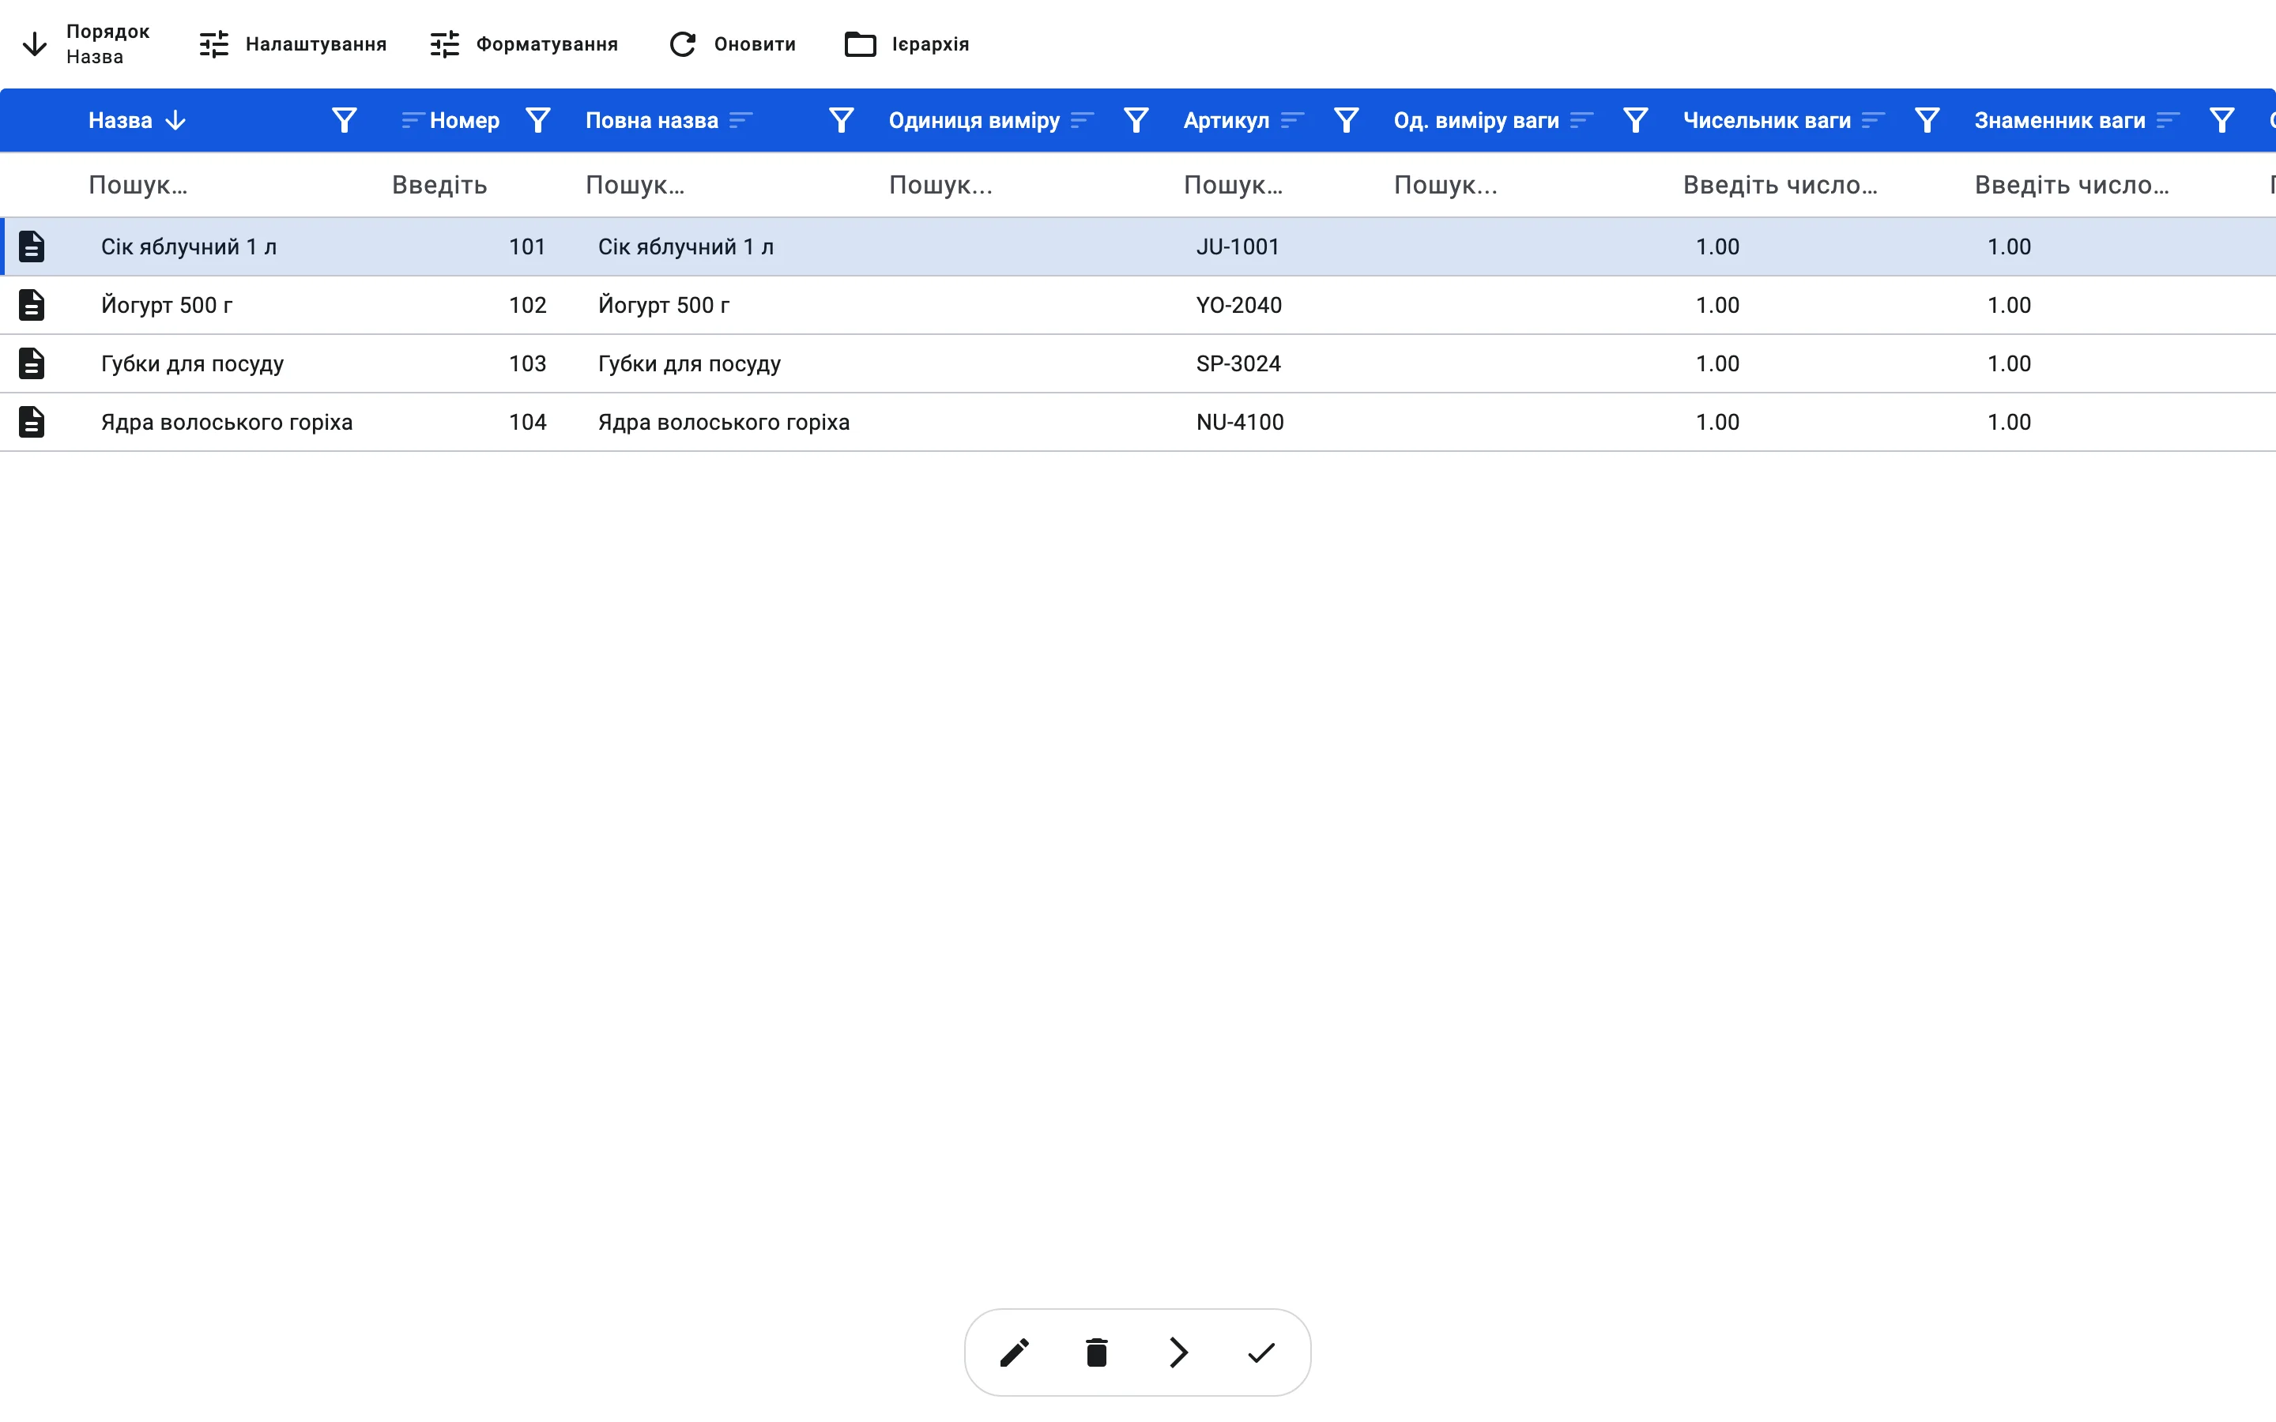
Task: Focus the Назва search field
Action: [x=223, y=184]
